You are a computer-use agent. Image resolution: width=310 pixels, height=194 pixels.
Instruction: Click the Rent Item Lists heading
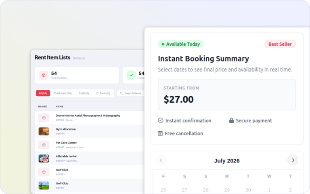52,57
